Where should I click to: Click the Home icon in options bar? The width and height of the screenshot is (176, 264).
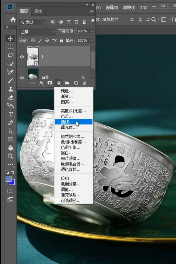pos(13,19)
